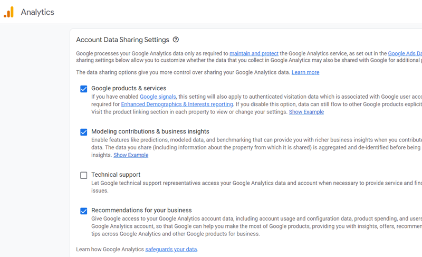Viewport: 422px width, 257px height.
Task: Uncheck Google products & services checkbox
Action: pos(84,89)
